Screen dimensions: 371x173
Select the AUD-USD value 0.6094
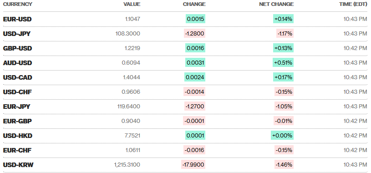click(x=131, y=63)
